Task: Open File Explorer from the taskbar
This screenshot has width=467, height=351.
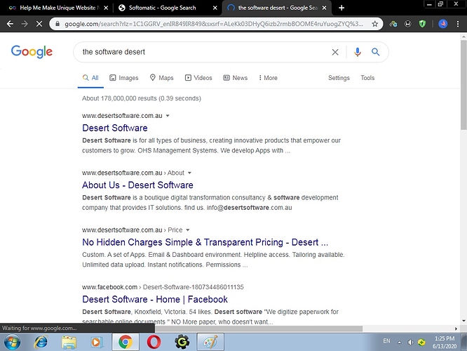Action: click(x=69, y=342)
